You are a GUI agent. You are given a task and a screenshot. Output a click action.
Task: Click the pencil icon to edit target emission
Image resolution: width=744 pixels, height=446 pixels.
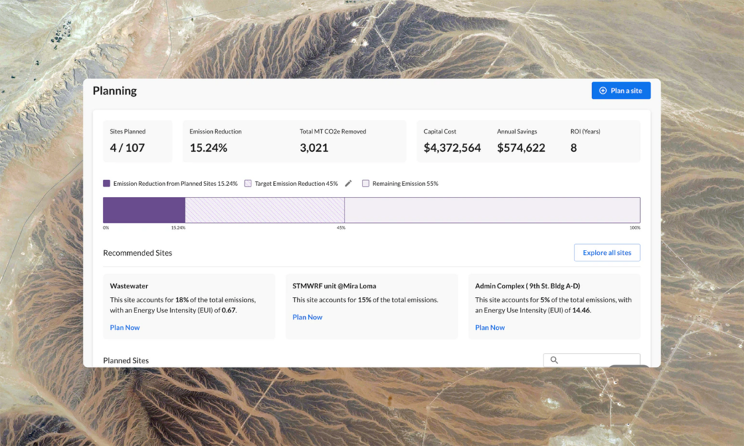click(348, 184)
